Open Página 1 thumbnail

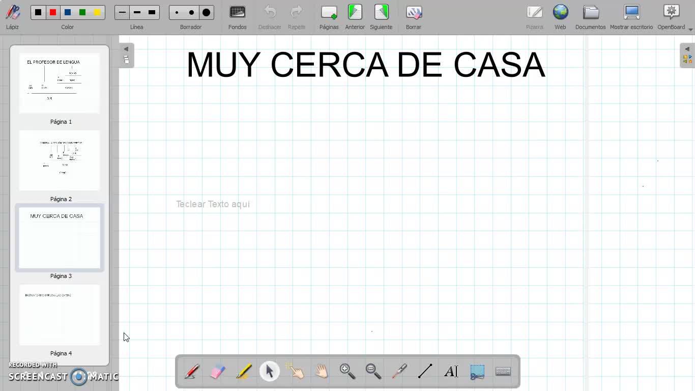point(60,83)
